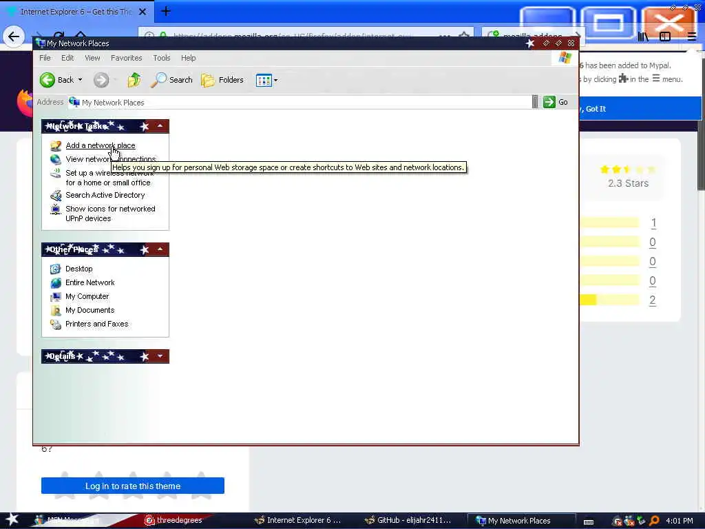Click Add a network place link
Screen dimensions: 705x529
[101, 145]
